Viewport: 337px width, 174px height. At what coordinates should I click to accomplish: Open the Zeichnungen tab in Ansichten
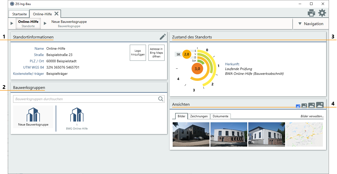coord(199,116)
